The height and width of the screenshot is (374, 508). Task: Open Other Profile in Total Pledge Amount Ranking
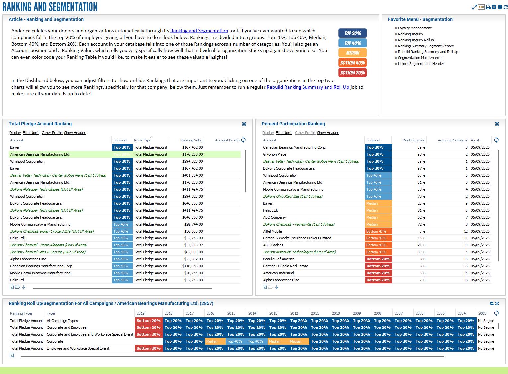(x=52, y=133)
